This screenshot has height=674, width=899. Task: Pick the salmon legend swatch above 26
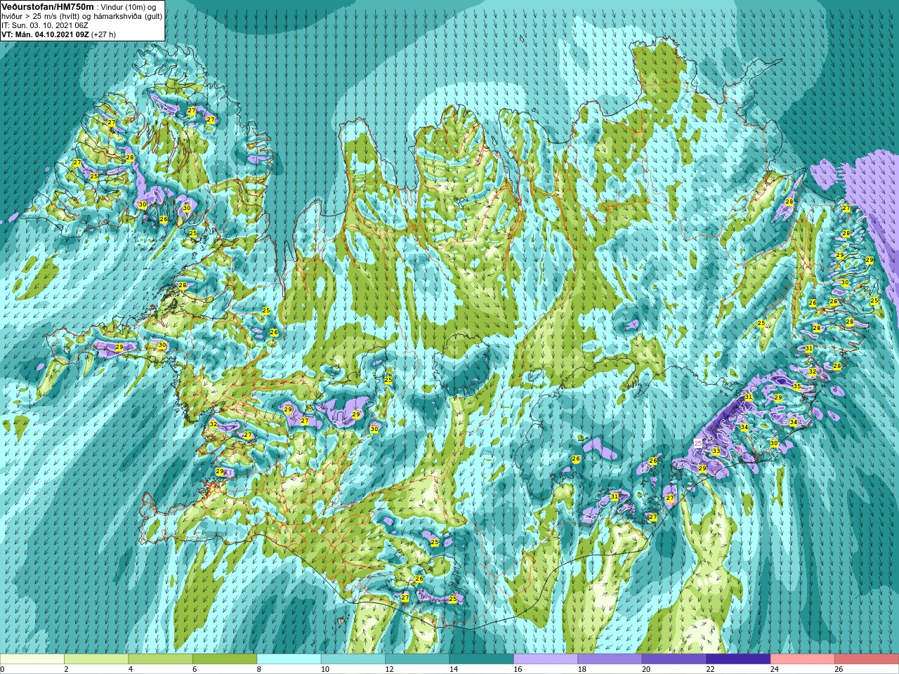pos(867,659)
